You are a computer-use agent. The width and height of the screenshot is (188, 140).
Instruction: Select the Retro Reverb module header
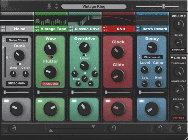155,29
